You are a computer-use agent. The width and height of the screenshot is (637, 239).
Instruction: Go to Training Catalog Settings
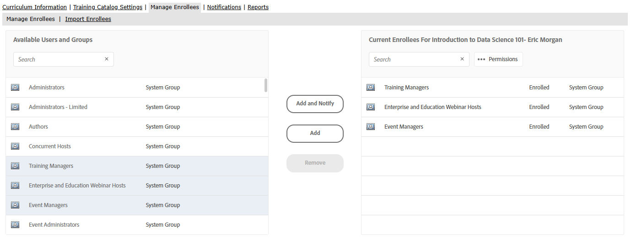point(108,7)
